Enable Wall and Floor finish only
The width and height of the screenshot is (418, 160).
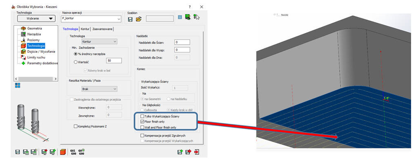142,128
